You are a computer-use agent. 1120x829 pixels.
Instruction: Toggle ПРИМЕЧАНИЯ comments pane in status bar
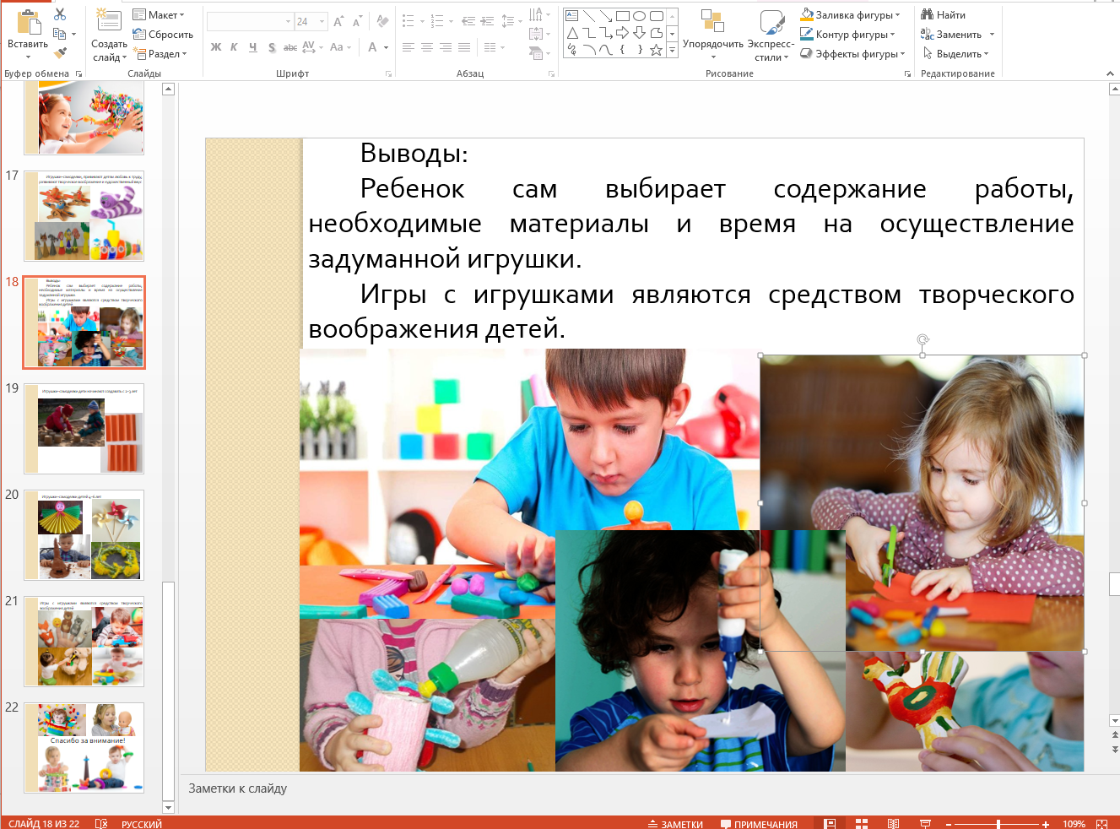tap(759, 824)
